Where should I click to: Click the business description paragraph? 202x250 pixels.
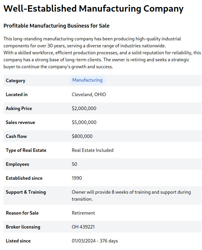(102, 53)
